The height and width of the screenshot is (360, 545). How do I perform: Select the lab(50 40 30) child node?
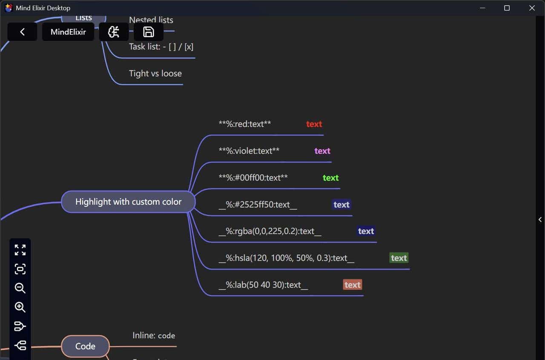pyautogui.click(x=263, y=285)
